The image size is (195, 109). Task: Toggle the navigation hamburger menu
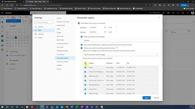point(8,17)
